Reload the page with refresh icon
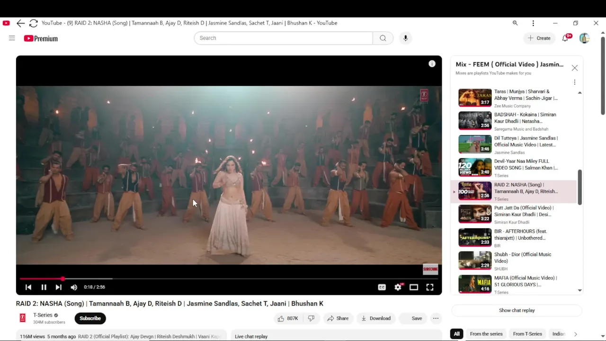 (33, 23)
